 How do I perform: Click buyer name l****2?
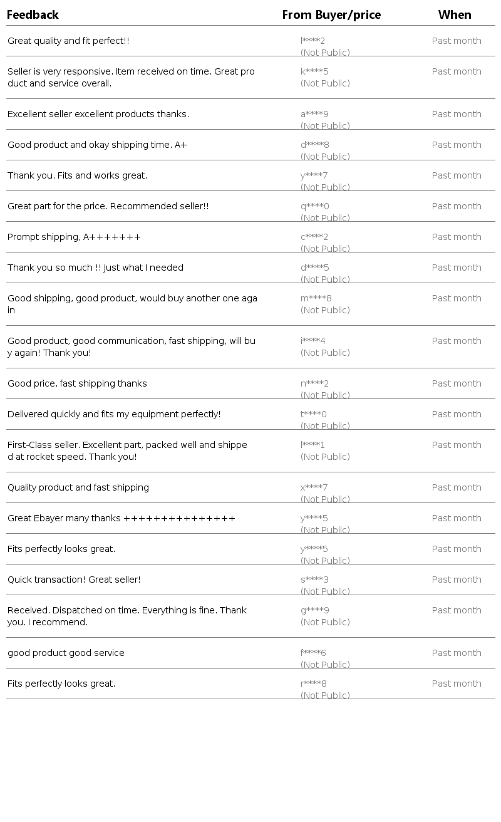[312, 41]
